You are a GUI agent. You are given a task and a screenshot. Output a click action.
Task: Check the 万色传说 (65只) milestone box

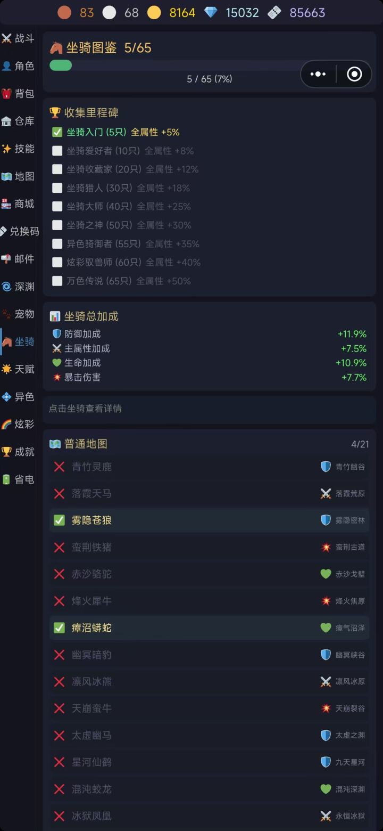pos(57,281)
